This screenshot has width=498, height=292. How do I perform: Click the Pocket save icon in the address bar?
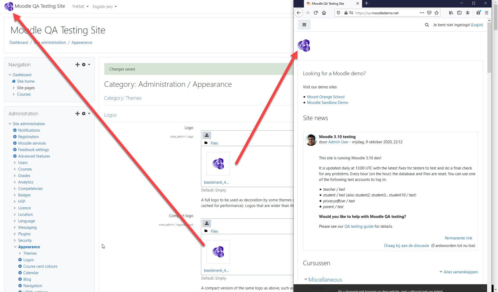429,13
